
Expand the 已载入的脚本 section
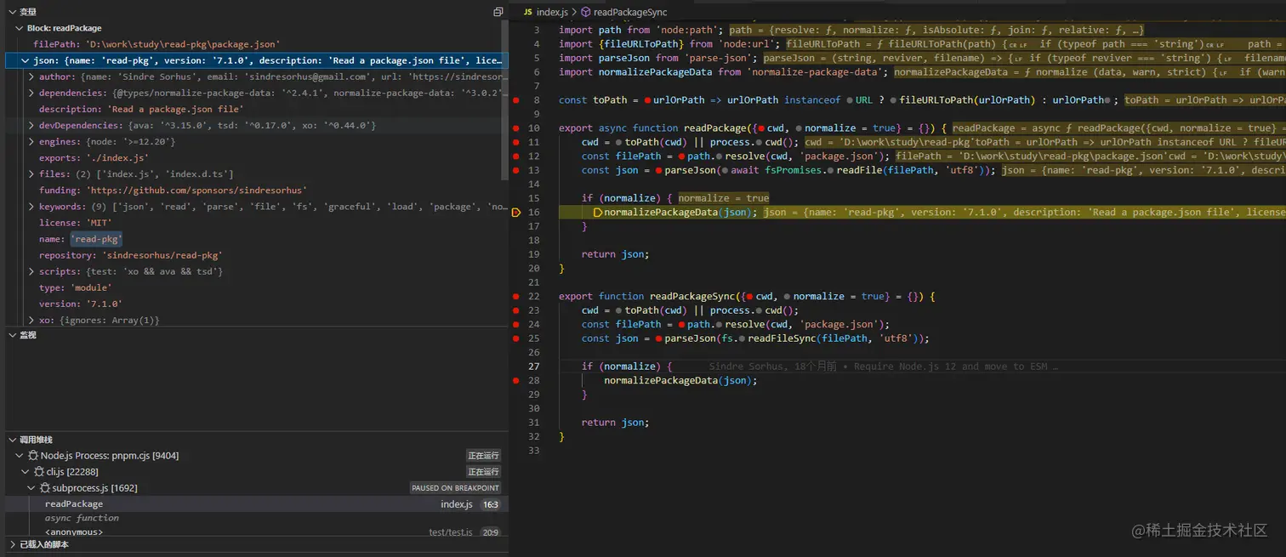coord(12,544)
